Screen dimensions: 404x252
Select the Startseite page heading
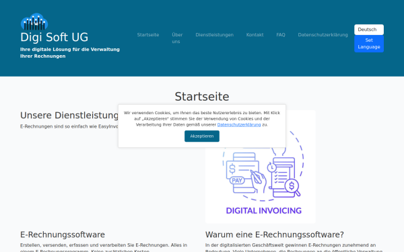(x=202, y=97)
